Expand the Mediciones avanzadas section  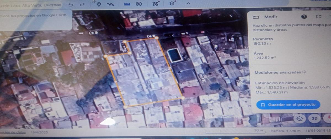coord(277,72)
